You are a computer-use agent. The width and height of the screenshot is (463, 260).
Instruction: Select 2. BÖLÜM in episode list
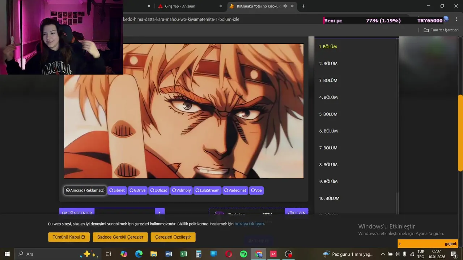328,64
